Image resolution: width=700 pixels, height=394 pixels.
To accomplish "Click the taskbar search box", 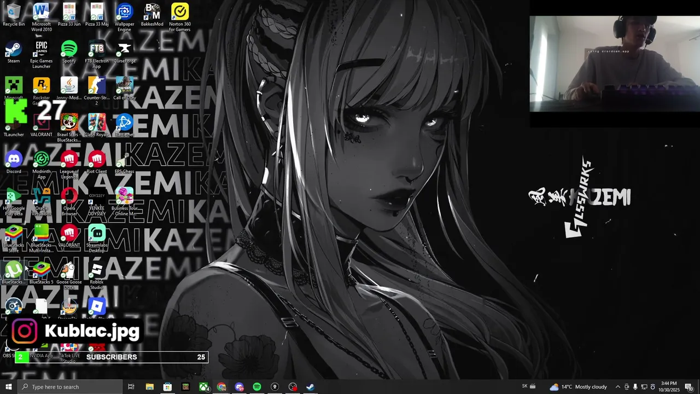I will click(x=69, y=387).
